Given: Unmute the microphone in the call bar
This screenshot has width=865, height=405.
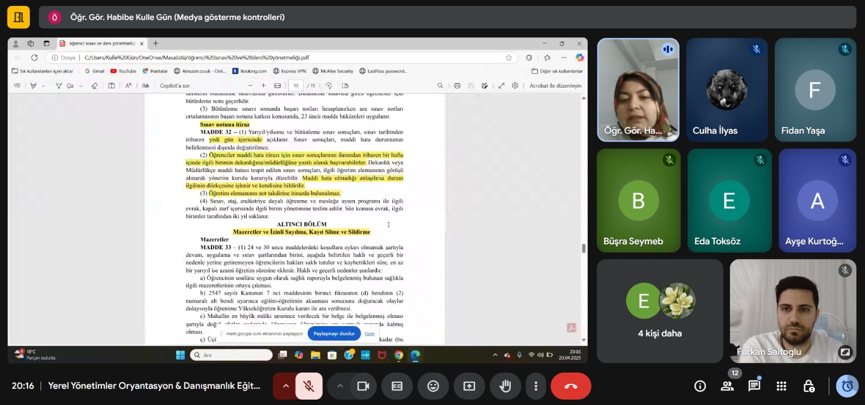Looking at the screenshot, I should [309, 386].
